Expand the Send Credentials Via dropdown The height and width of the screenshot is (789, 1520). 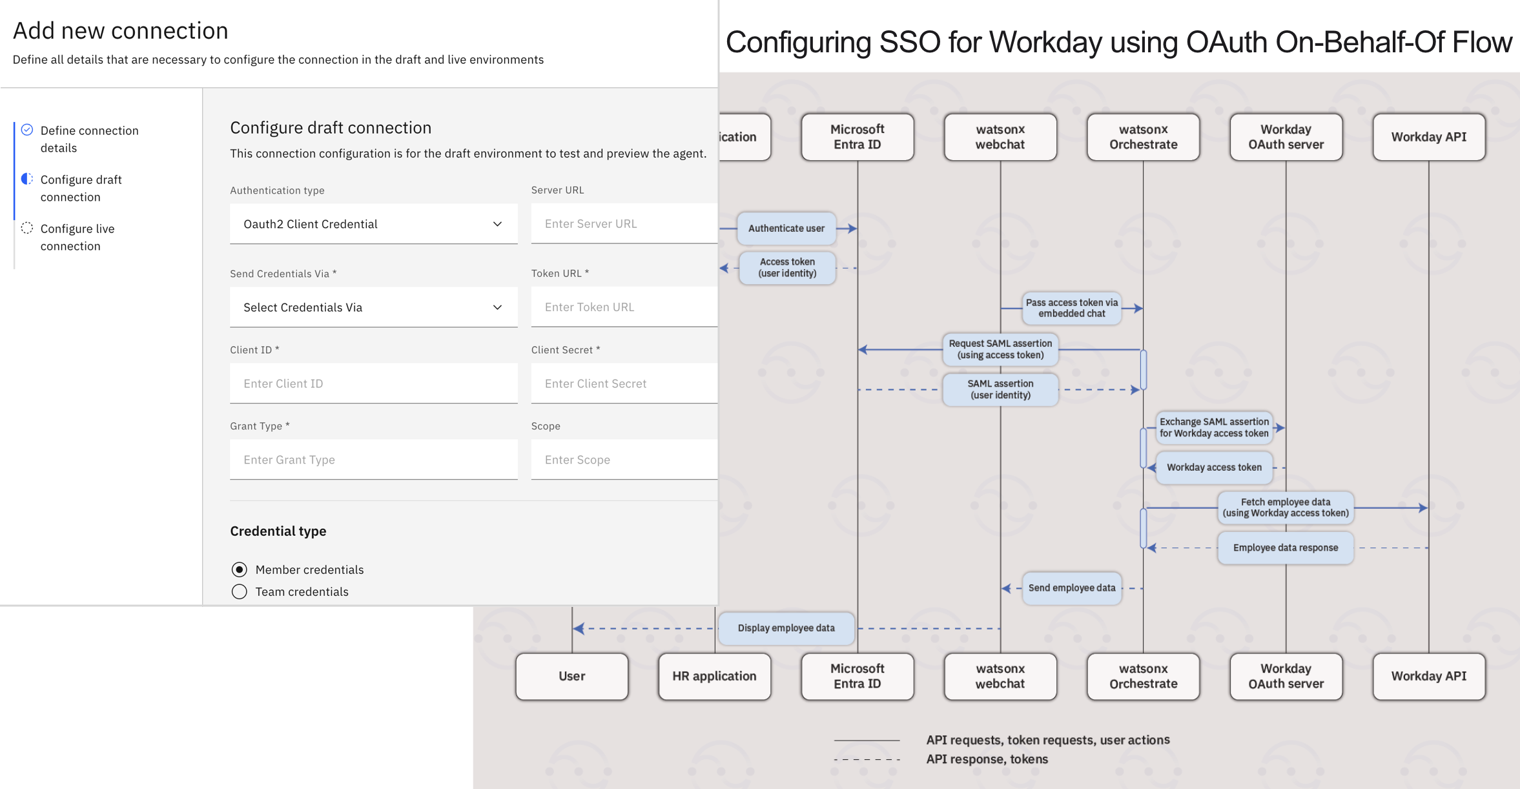[373, 307]
